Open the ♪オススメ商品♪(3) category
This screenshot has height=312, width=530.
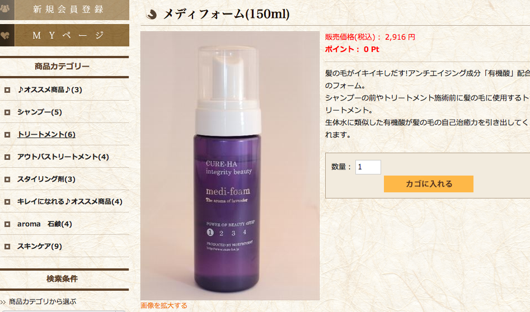click(x=50, y=90)
